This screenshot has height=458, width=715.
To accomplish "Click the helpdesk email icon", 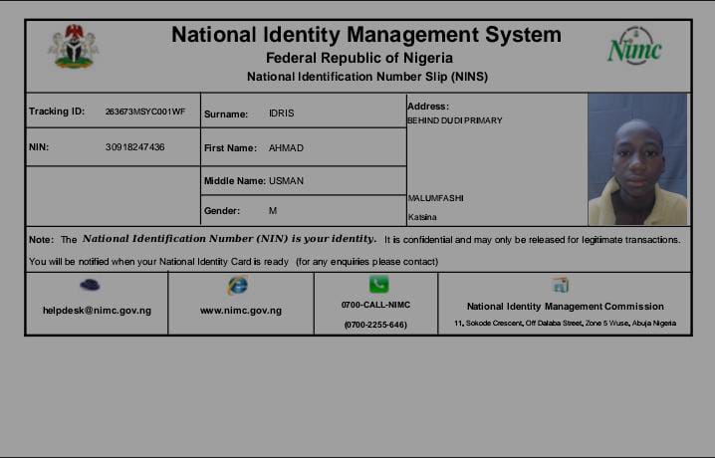I will coord(90,285).
